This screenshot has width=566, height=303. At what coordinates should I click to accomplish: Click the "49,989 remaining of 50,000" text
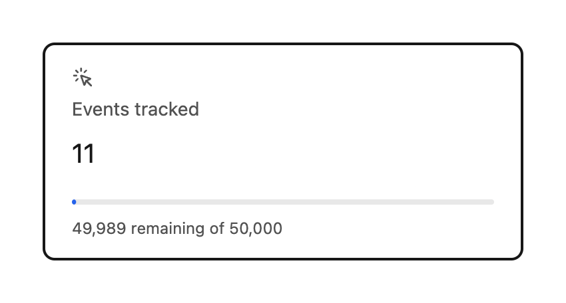pos(177,229)
